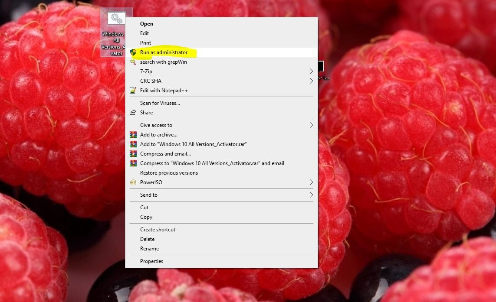496x302 pixels.
Task: Click the Share arrow icon
Action: point(133,113)
